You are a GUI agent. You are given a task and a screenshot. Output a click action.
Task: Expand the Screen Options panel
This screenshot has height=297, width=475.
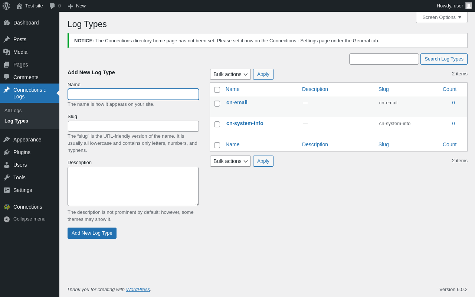click(x=442, y=17)
